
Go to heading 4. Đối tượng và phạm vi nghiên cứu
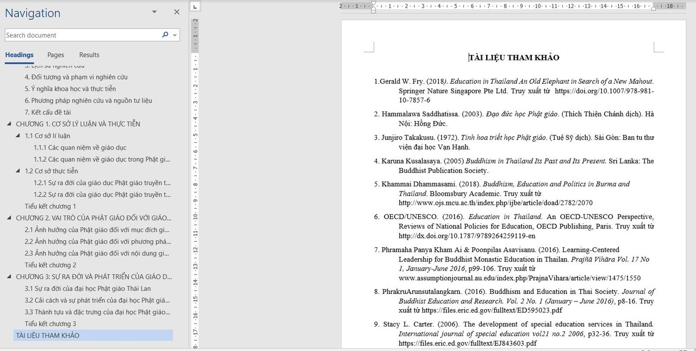(x=76, y=77)
